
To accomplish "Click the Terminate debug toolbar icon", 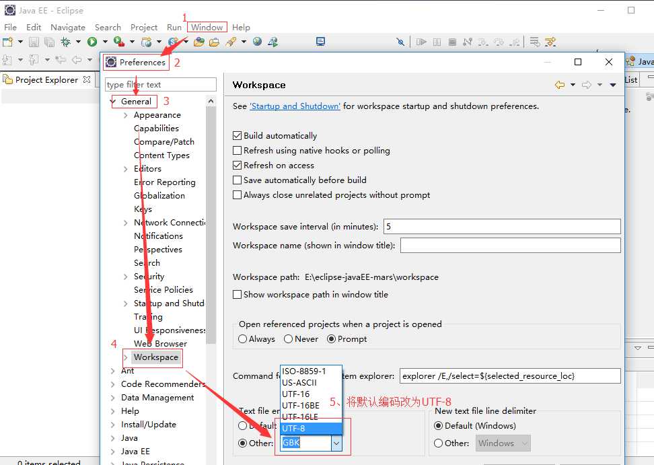I will pyautogui.click(x=452, y=42).
